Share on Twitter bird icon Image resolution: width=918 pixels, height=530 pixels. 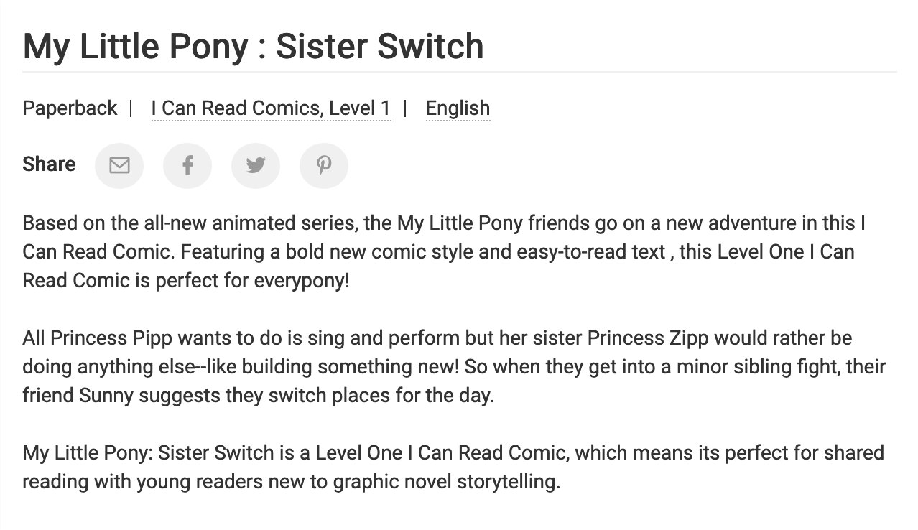point(256,166)
